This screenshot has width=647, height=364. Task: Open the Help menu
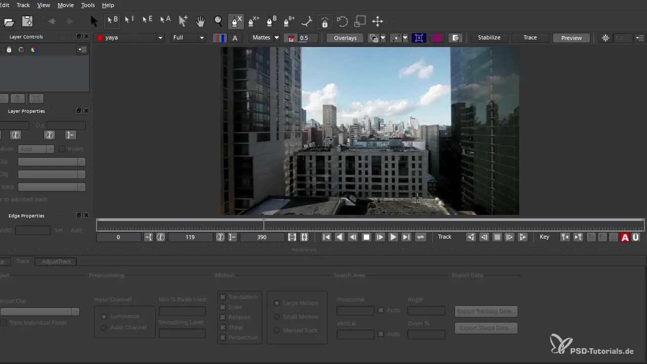[x=108, y=5]
